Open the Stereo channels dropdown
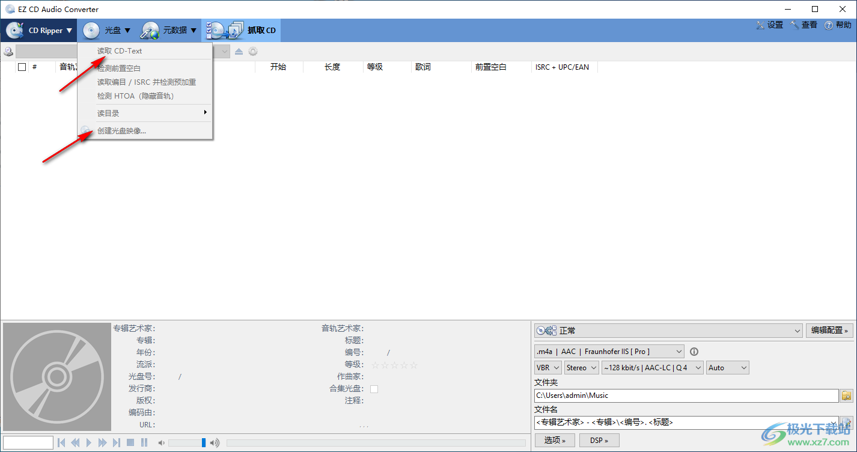 click(x=582, y=368)
